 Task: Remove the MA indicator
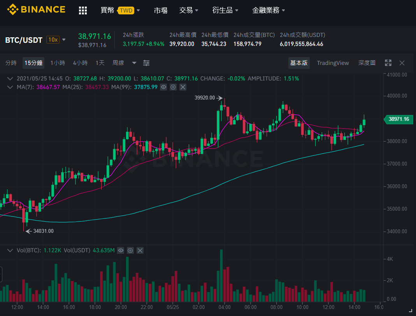(183, 87)
